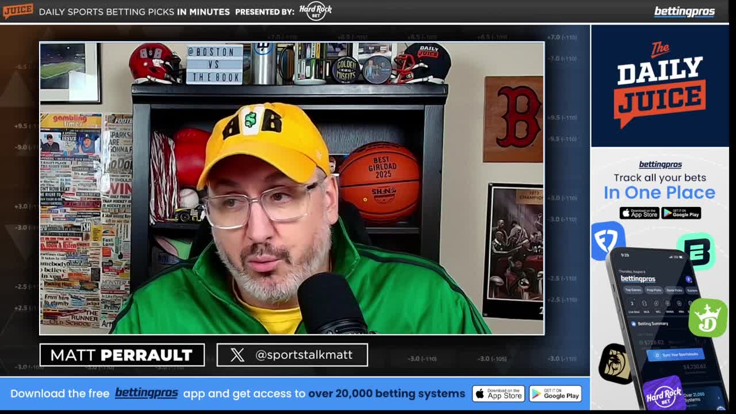Viewport: 736px width, 414px height.
Task: Click the green B sportsbook icon
Action: pos(697,252)
